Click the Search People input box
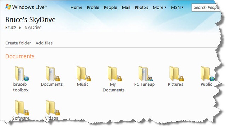This screenshot has height=127, width=226. [206, 7]
